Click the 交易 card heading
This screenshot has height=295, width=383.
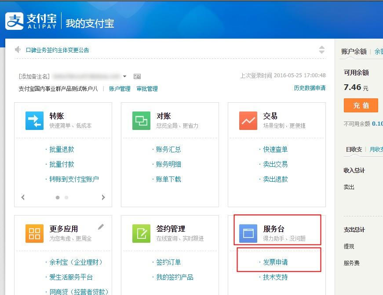coord(270,116)
